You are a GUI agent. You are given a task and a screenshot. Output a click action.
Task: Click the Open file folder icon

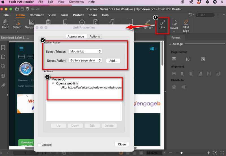(17, 9)
